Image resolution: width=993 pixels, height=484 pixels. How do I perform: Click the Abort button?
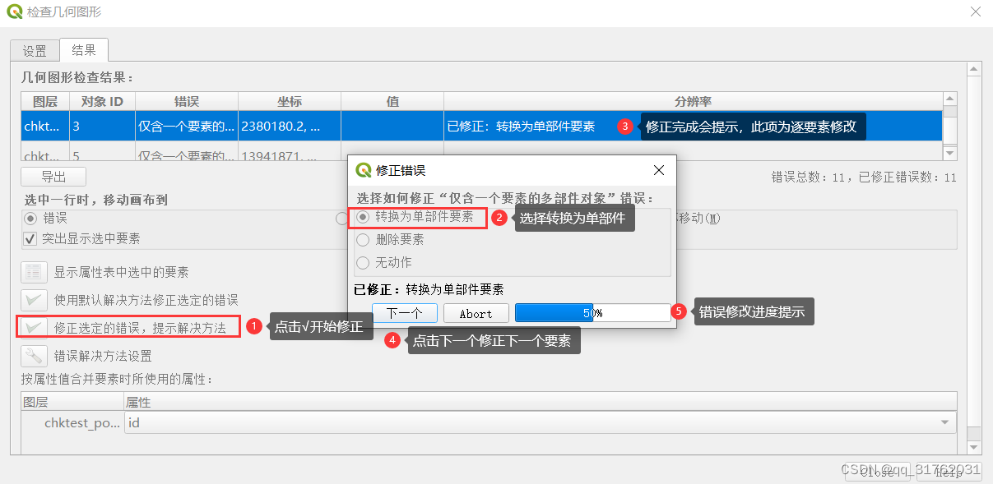coord(476,313)
